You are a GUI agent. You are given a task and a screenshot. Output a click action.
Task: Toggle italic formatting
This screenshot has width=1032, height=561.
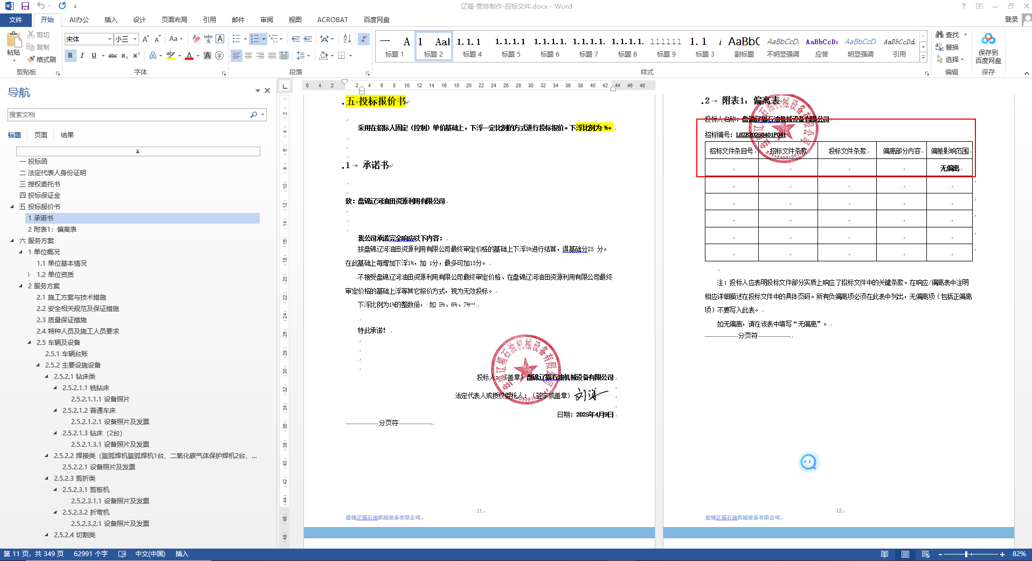(x=82, y=56)
